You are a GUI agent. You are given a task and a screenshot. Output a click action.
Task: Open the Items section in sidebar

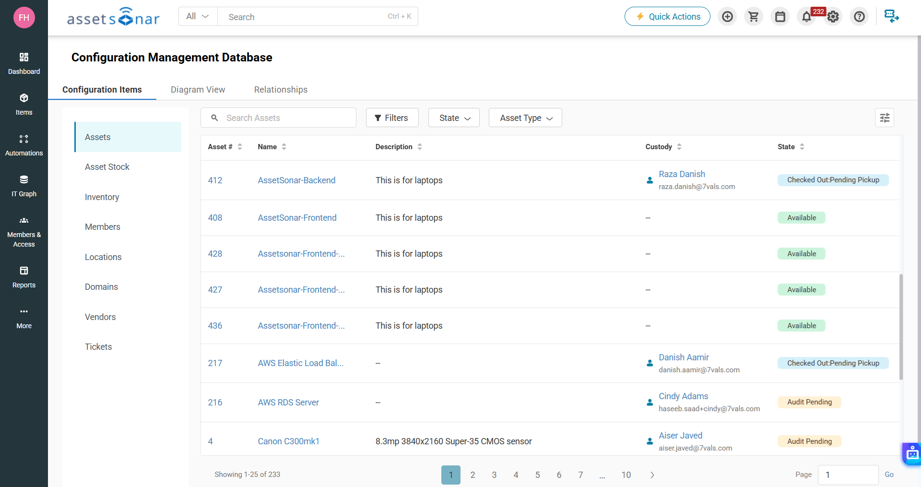point(24,105)
